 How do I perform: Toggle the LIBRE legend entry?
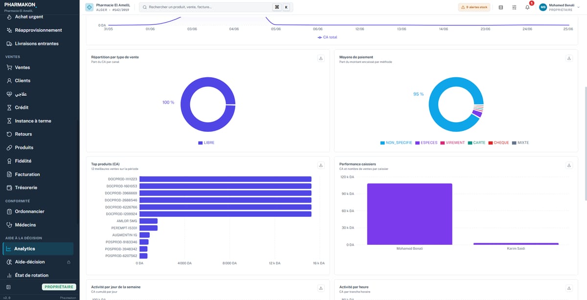(206, 143)
